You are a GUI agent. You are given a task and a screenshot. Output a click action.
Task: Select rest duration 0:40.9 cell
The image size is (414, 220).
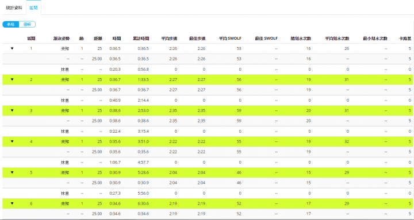point(115,101)
